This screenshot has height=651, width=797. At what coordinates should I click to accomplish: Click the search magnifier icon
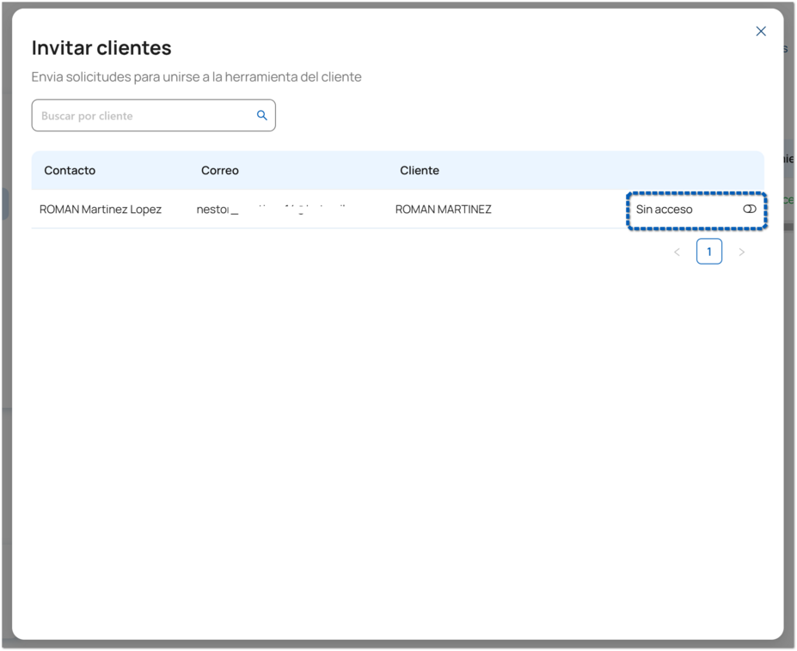(262, 115)
